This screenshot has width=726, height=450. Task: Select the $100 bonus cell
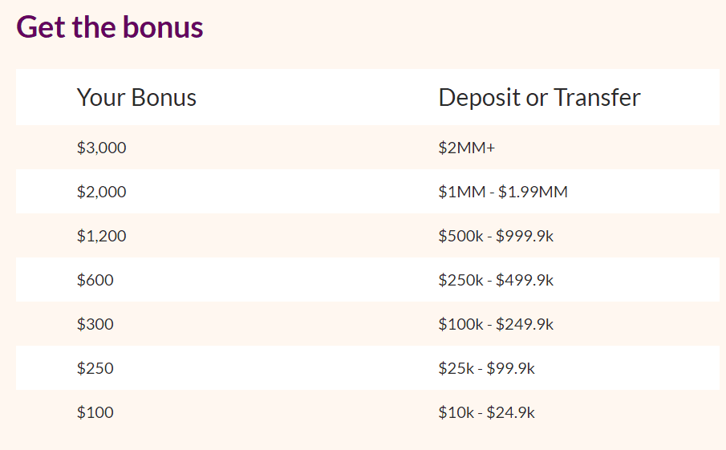click(95, 412)
